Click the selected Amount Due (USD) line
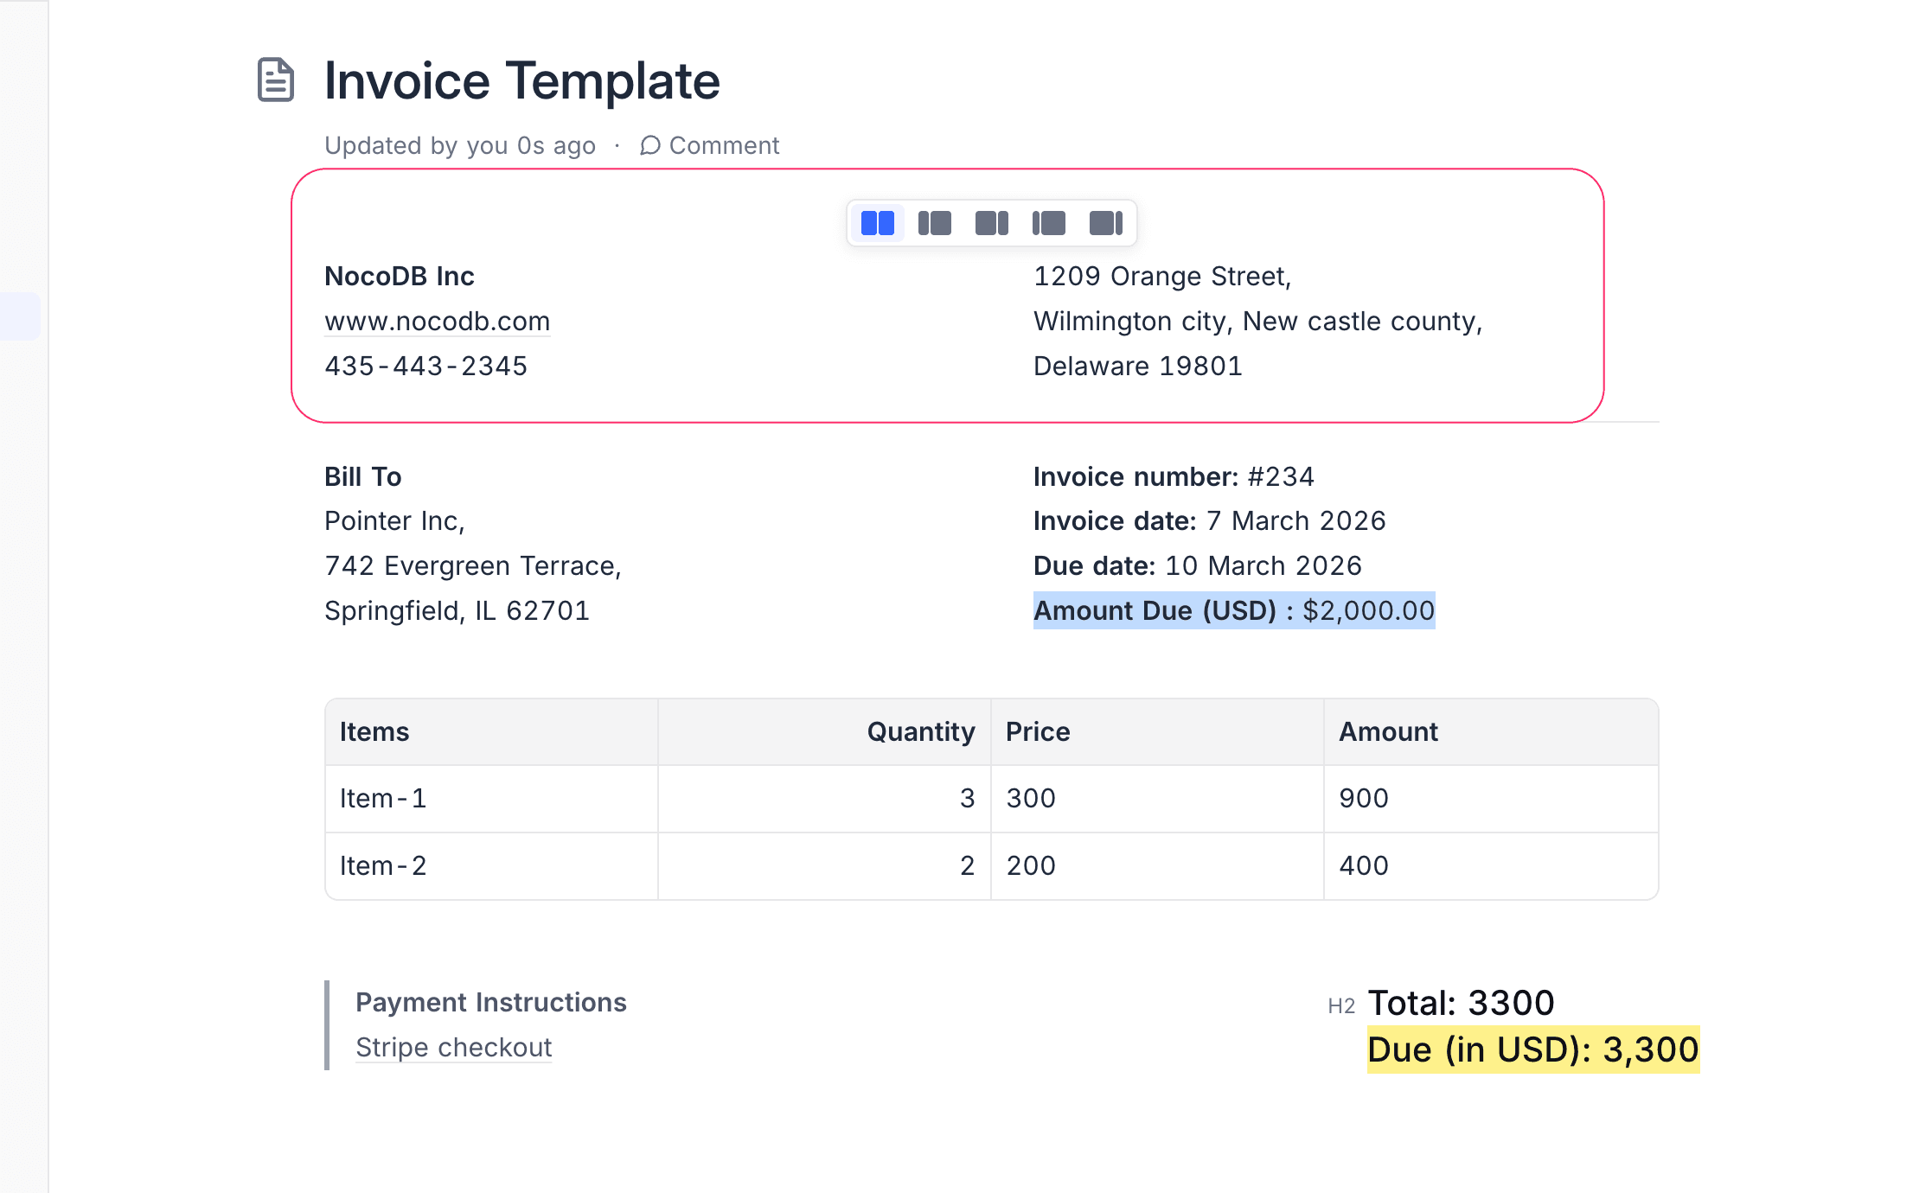The height and width of the screenshot is (1193, 1932). [x=1233, y=610]
